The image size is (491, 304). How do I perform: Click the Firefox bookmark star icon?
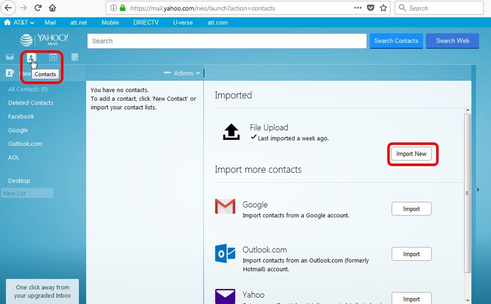[384, 8]
